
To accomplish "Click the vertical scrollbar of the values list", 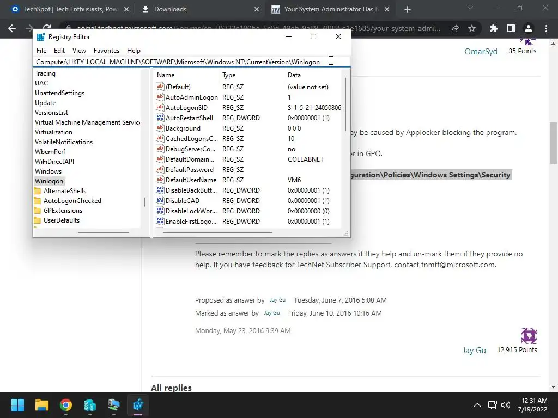I will (345, 104).
